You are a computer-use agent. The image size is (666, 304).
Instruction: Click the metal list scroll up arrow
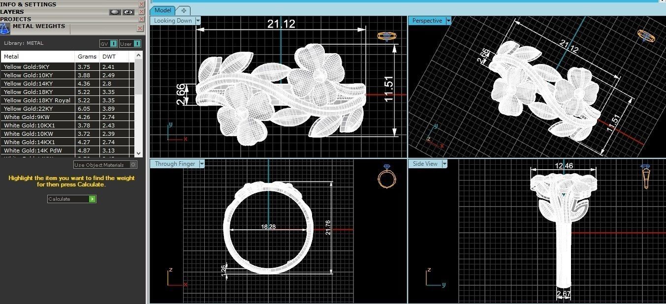pyautogui.click(x=138, y=55)
